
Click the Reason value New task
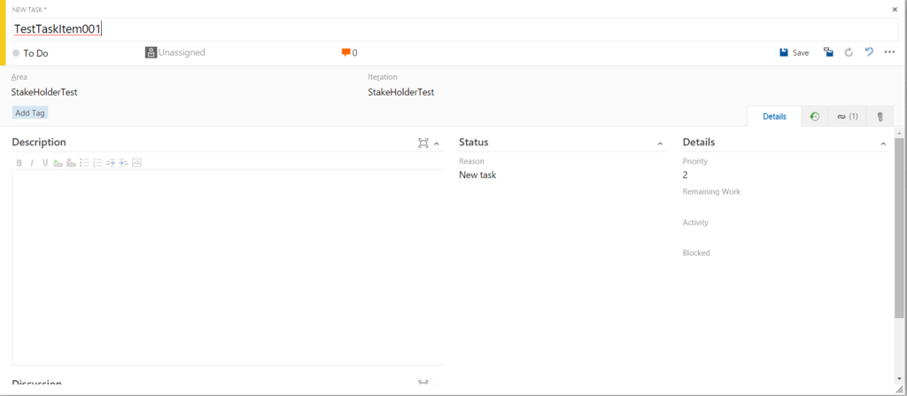[477, 175]
